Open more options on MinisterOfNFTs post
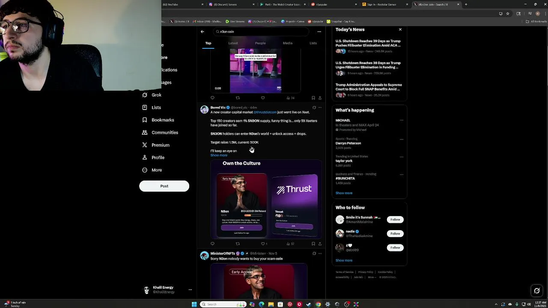Viewport: 548px width, 308px height. pyautogui.click(x=320, y=254)
